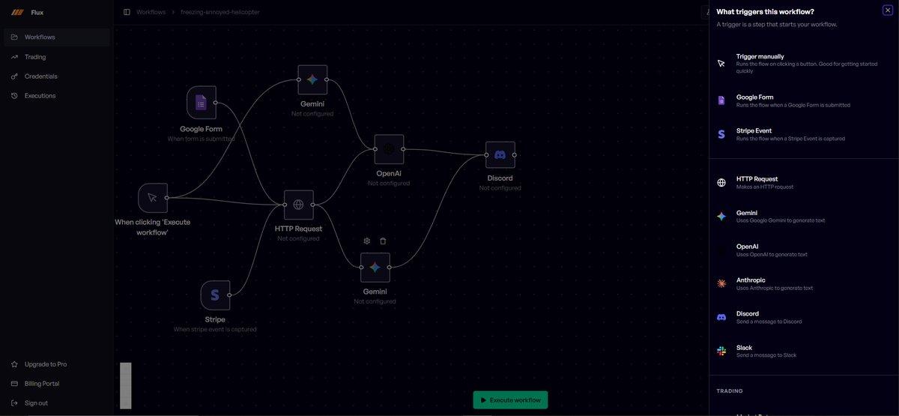Click the freezing-annoyed-helicopter breadcrumb
899x416 pixels.
[x=220, y=12]
